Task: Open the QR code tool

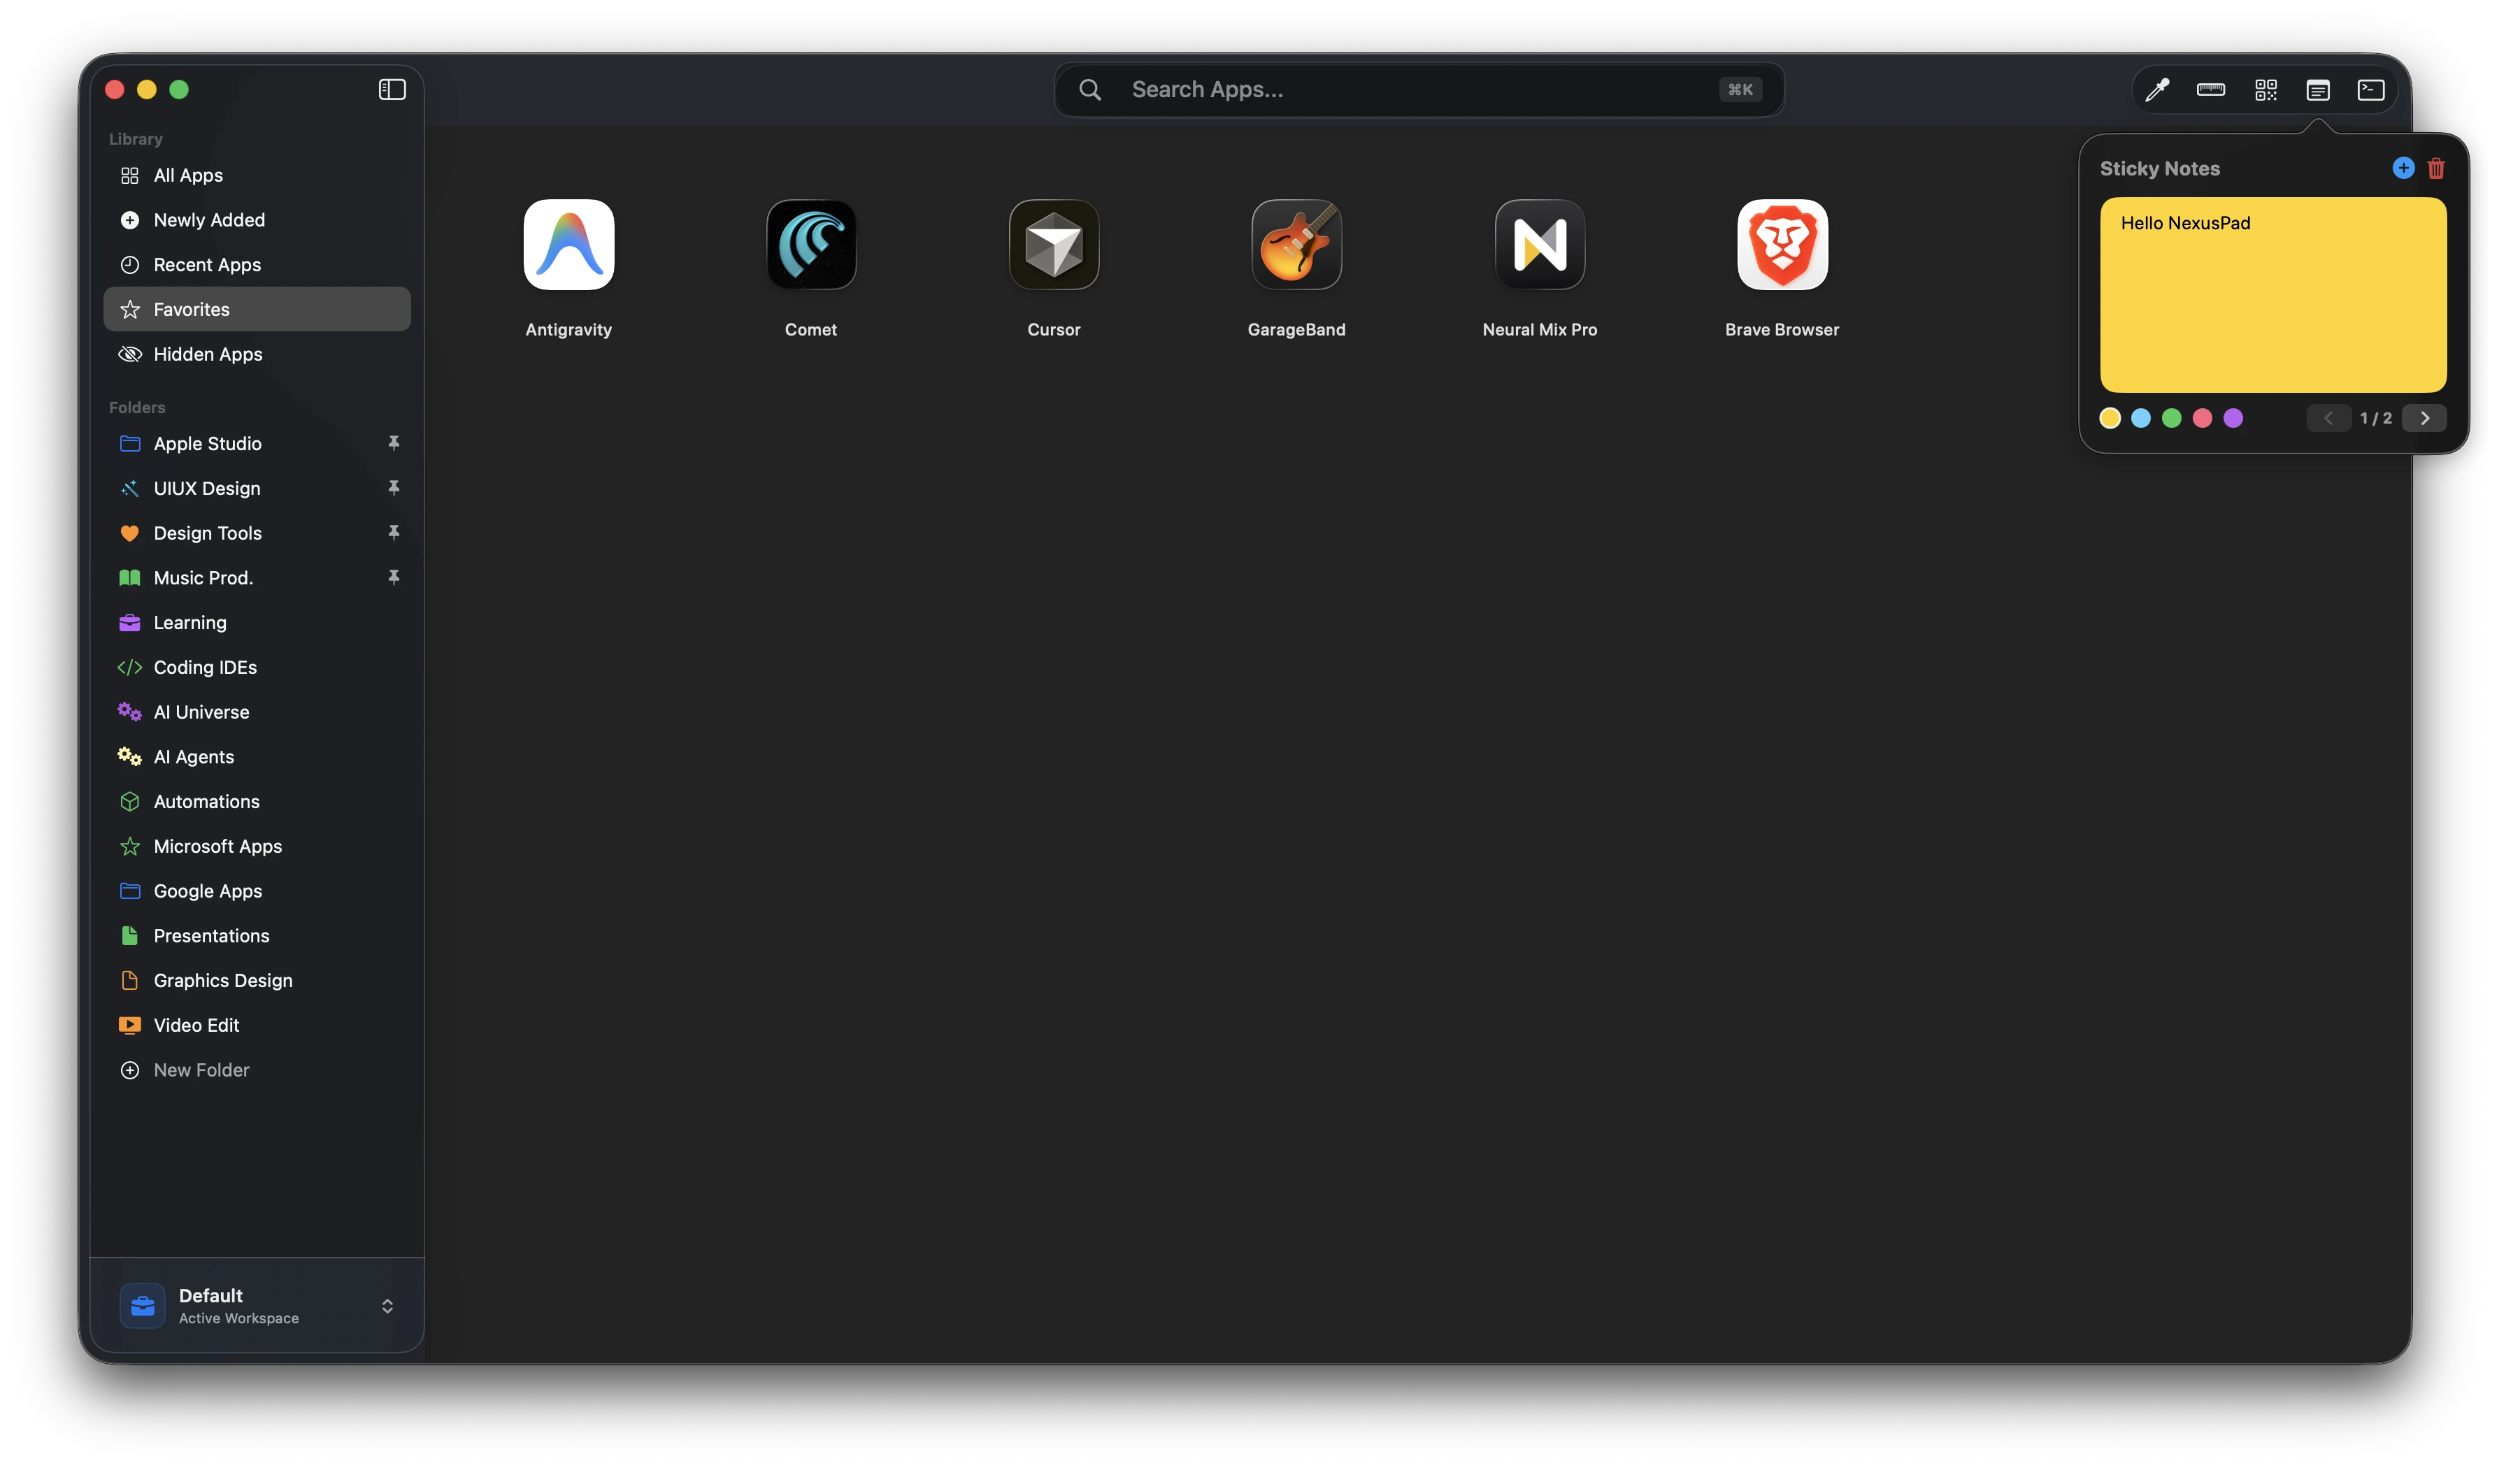Action: coord(2265,90)
